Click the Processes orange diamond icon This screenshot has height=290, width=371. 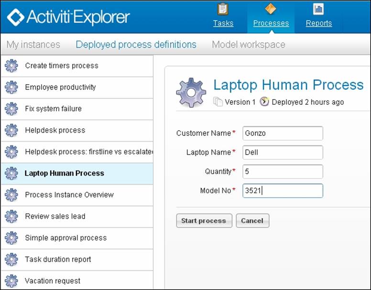[x=271, y=9]
